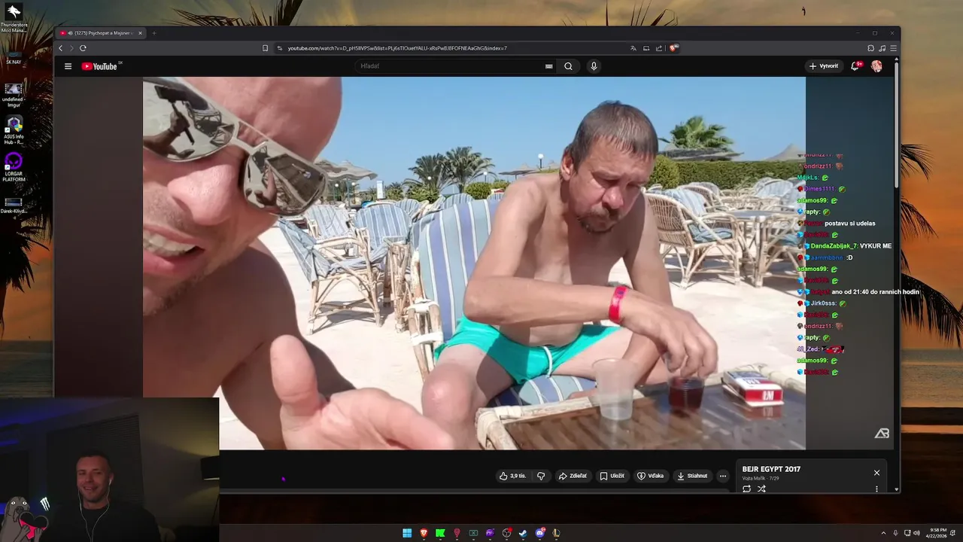Click the youtube.com URL in address bar
Image resolution: width=963 pixels, height=542 pixels.
397,48
